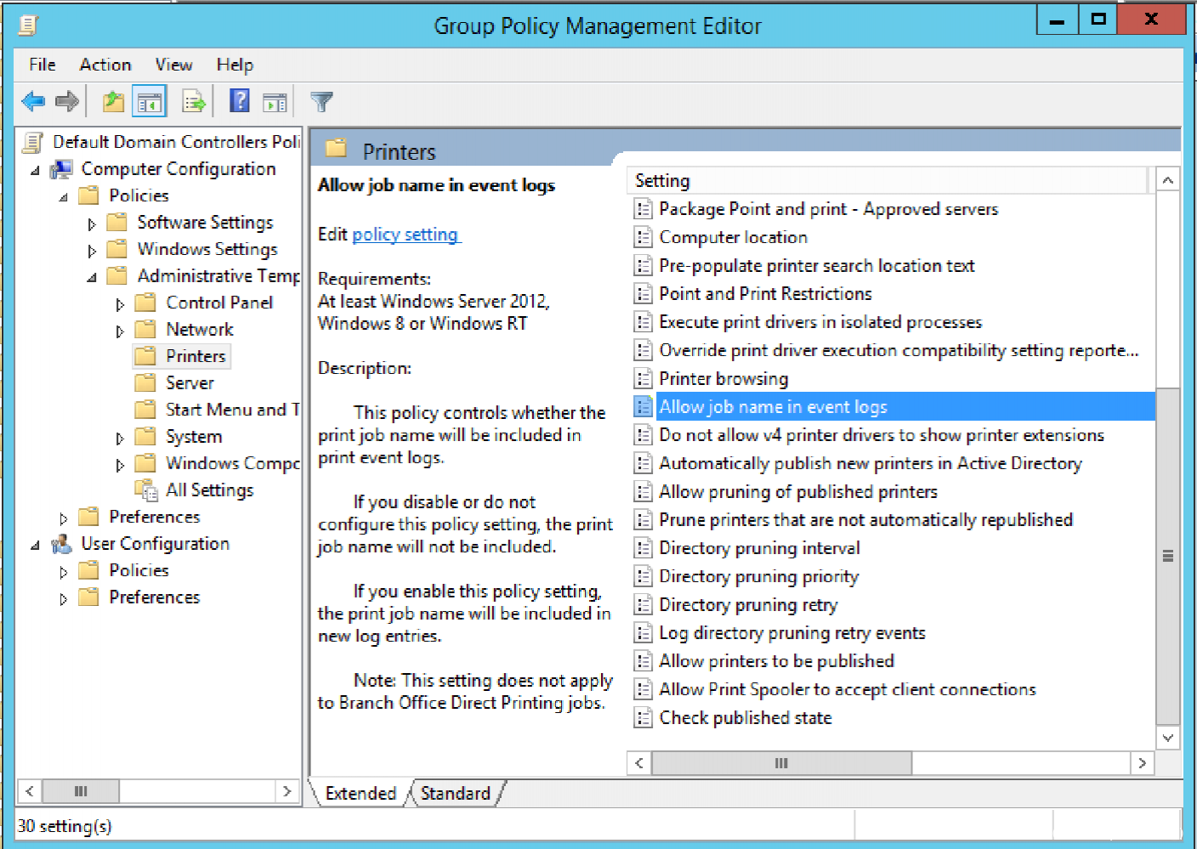Switch to the Standard tab
The image size is (1197, 849).
456,793
